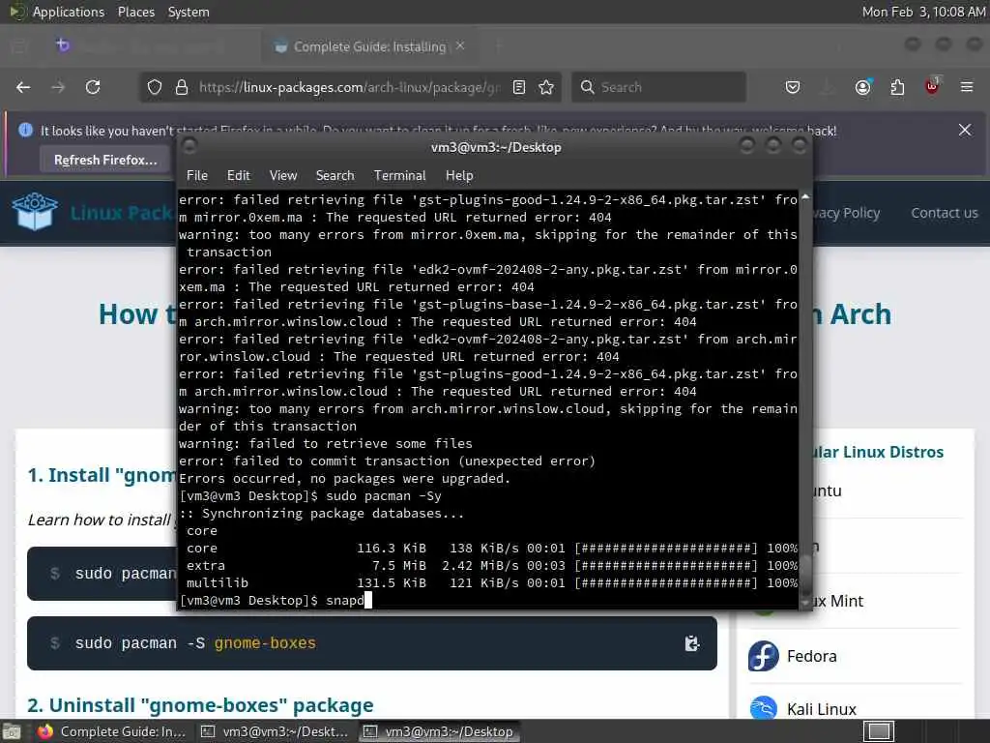Open the Applications menu
Screen dimensions: 990x743
click(x=69, y=12)
